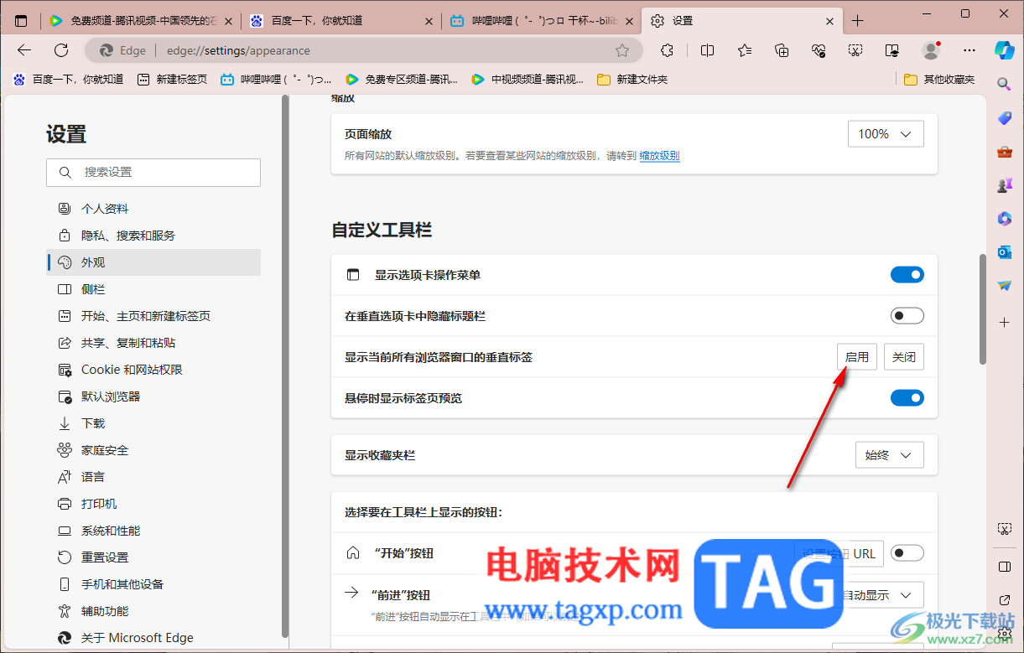
Task: Select 共享、复制和粘贴 settings item
Action: [x=153, y=343]
